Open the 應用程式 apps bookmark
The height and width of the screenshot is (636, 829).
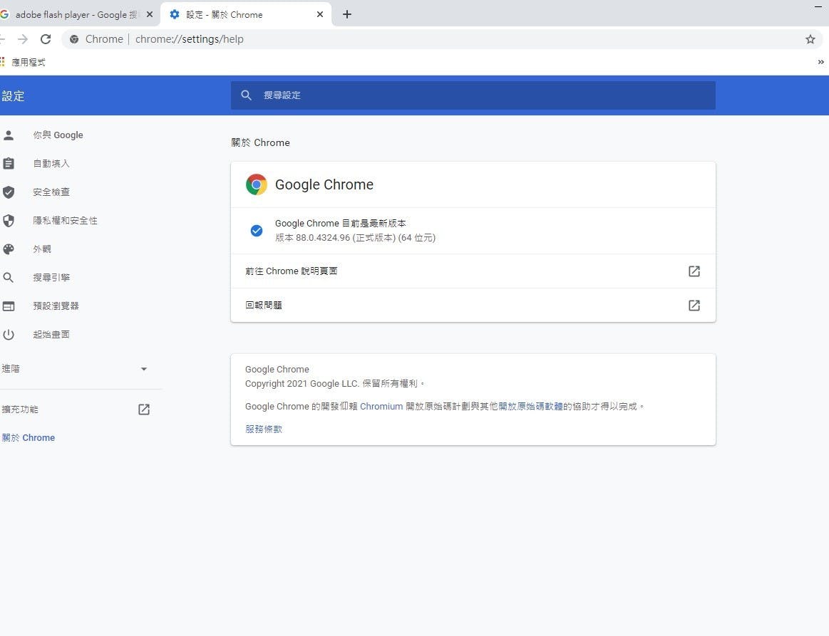[x=23, y=63]
